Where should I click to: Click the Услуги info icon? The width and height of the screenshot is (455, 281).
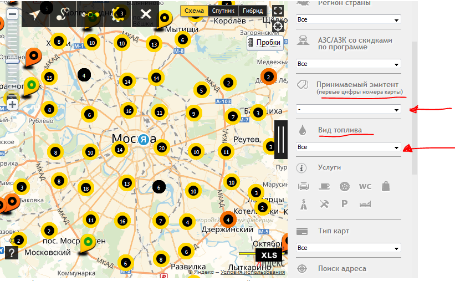point(301,168)
